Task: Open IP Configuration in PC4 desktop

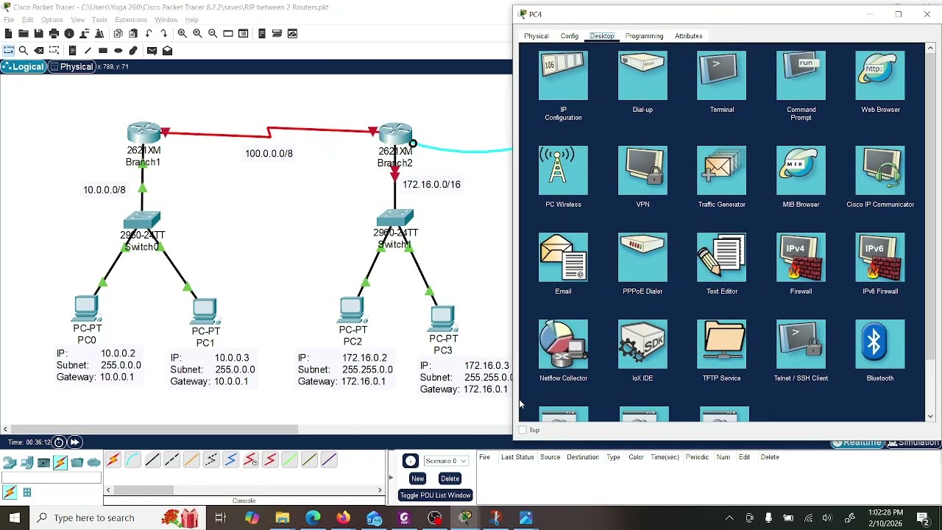Action: (x=563, y=75)
